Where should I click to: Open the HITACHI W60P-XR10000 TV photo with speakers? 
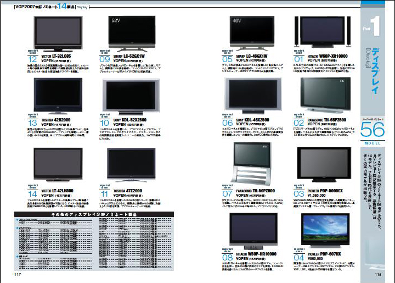click(323, 32)
